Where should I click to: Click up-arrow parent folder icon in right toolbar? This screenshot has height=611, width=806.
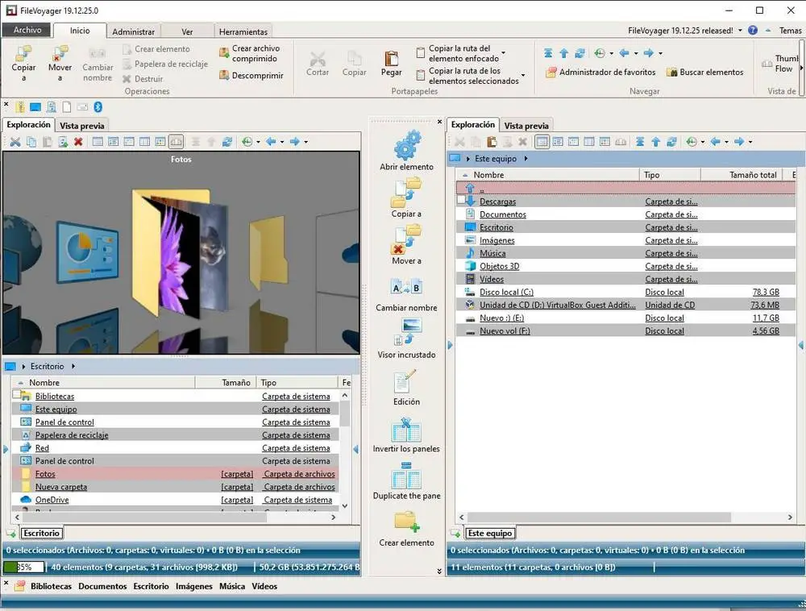point(655,141)
